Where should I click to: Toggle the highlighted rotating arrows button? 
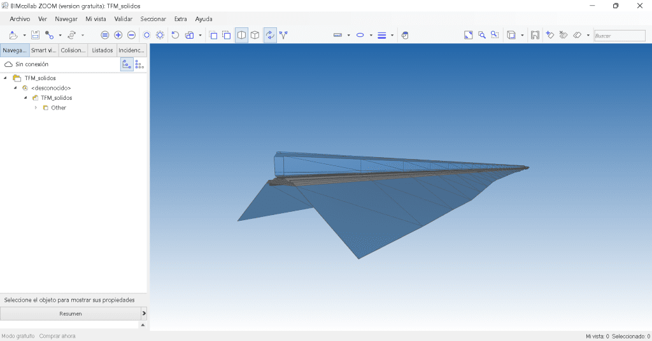pyautogui.click(x=270, y=36)
